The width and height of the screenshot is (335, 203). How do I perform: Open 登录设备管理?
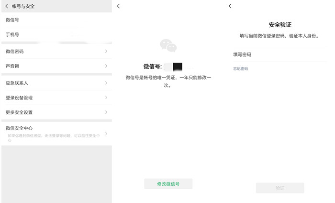(56, 98)
